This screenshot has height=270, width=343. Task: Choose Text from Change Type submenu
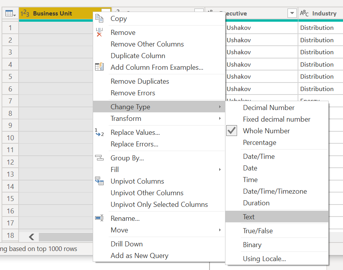[x=249, y=217]
